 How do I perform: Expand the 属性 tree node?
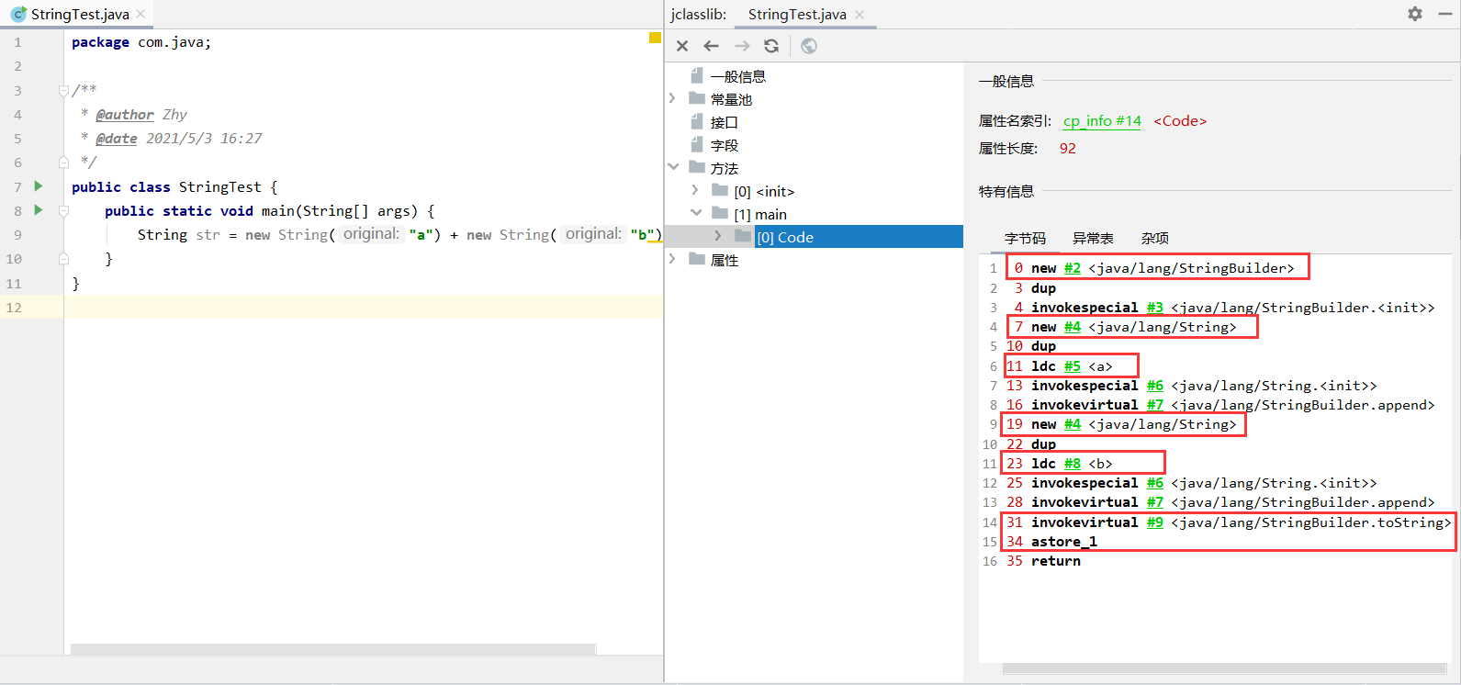(x=672, y=259)
